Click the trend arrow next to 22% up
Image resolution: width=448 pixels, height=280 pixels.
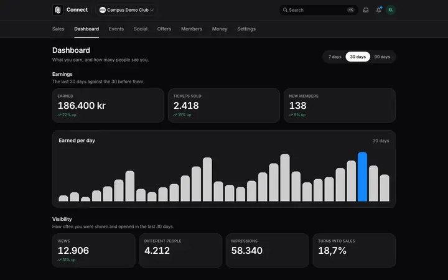pyautogui.click(x=60, y=115)
